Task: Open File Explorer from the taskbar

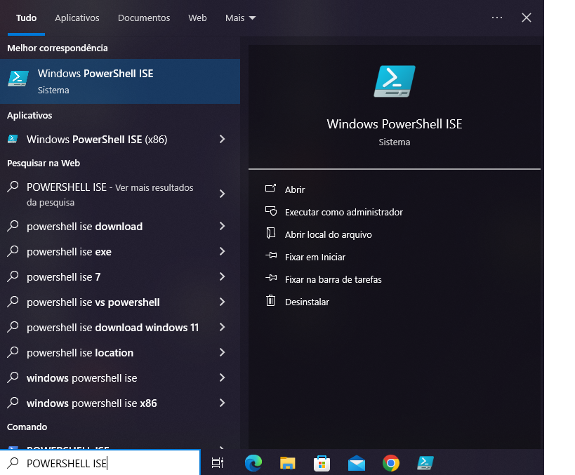Action: [x=288, y=463]
